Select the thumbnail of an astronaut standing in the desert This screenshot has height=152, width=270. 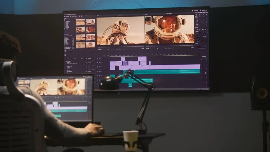(x=90, y=22)
